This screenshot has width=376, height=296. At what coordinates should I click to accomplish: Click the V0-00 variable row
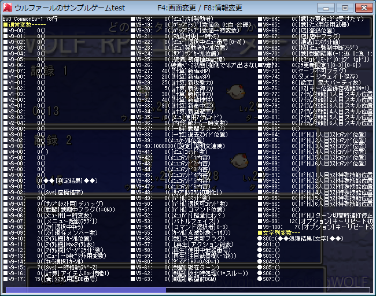pos(24,30)
